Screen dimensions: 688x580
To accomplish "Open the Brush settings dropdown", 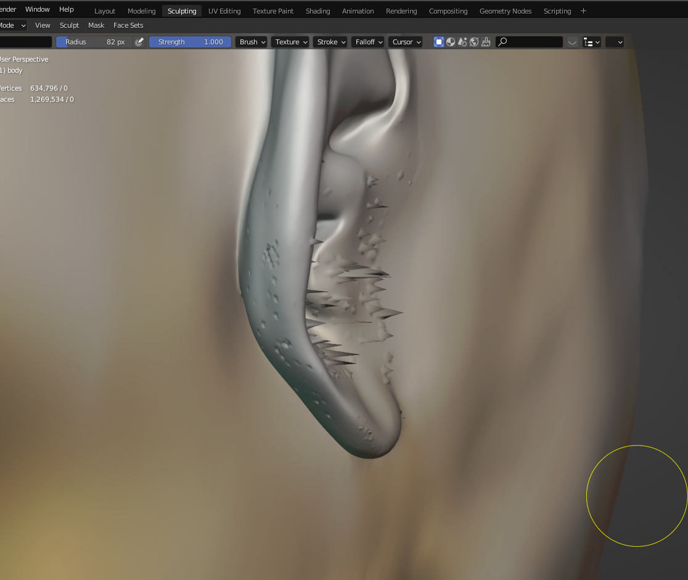I will pyautogui.click(x=252, y=42).
